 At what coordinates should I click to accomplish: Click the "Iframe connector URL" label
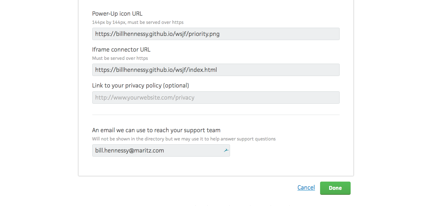(121, 50)
